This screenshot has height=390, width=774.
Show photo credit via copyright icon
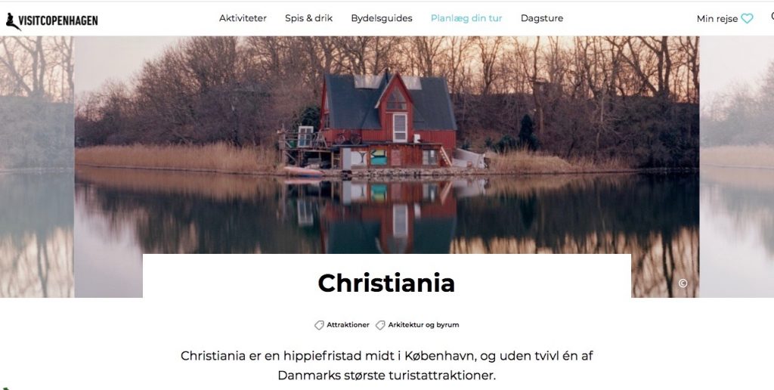click(683, 283)
